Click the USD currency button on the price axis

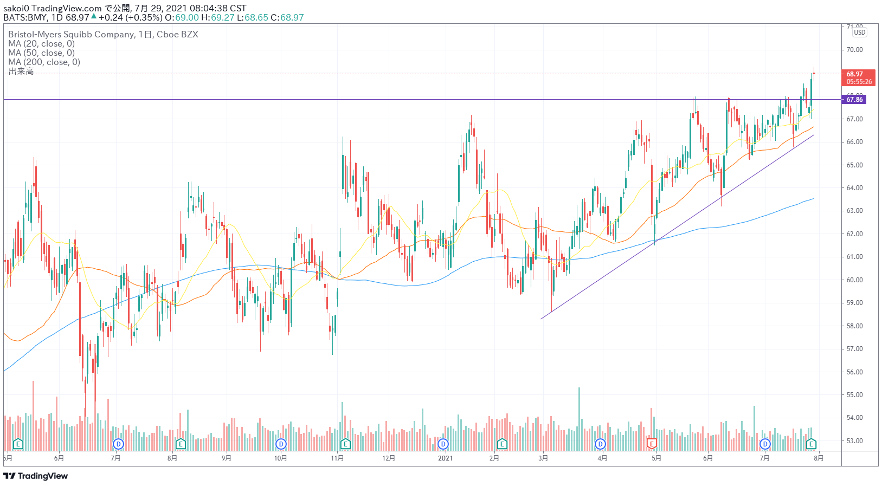[x=860, y=33]
